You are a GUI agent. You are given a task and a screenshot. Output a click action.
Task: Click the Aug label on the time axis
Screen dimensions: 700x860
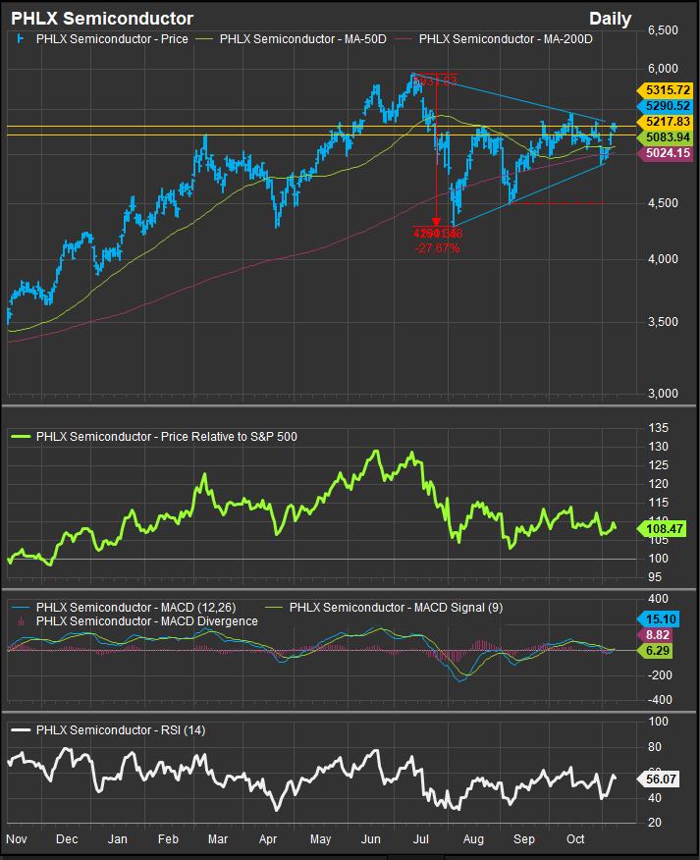point(473,839)
